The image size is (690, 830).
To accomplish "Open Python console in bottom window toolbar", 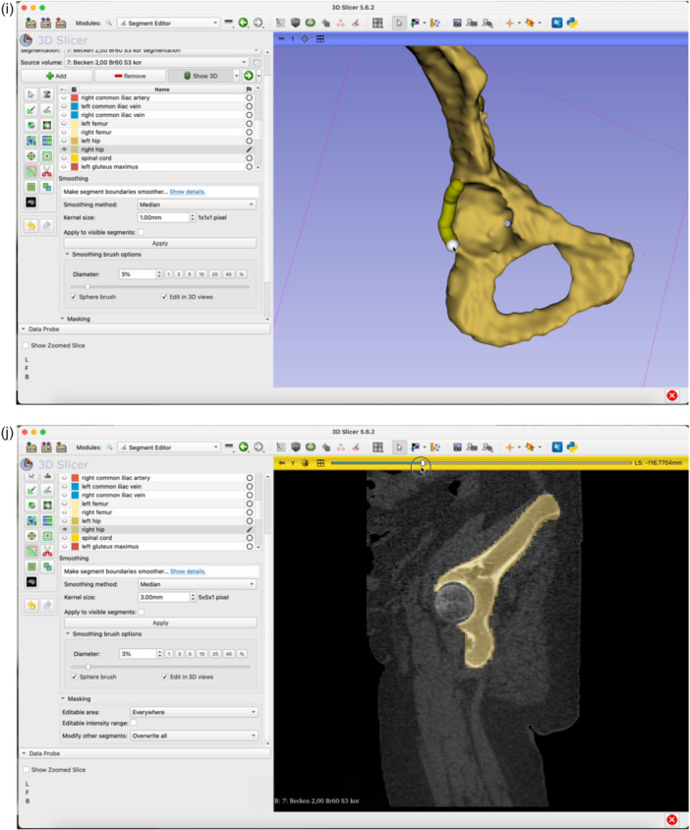I will 572,446.
